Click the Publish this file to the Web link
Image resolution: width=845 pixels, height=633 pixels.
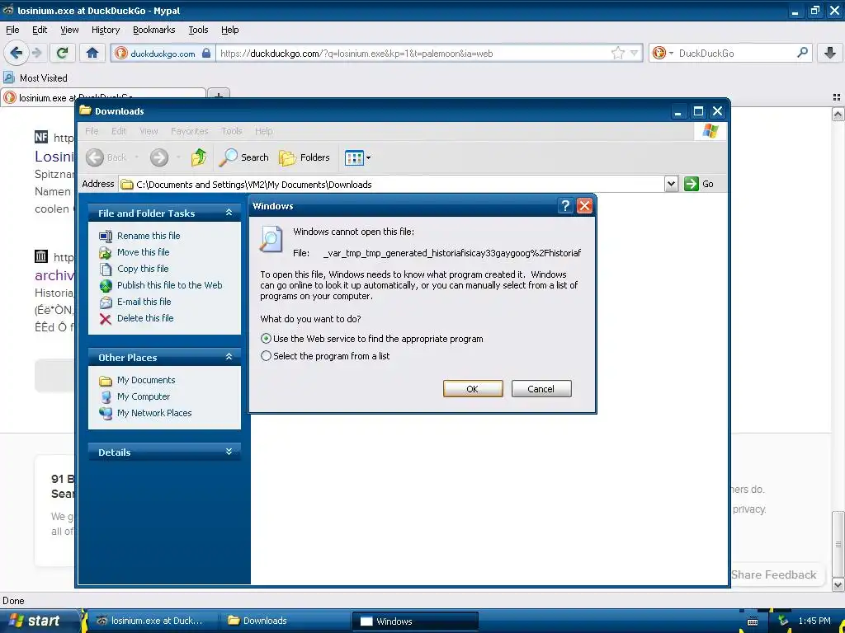coord(170,285)
